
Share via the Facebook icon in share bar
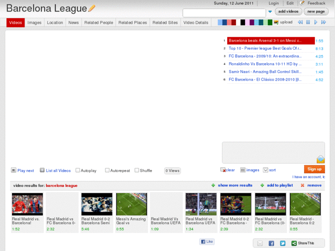point(271,243)
